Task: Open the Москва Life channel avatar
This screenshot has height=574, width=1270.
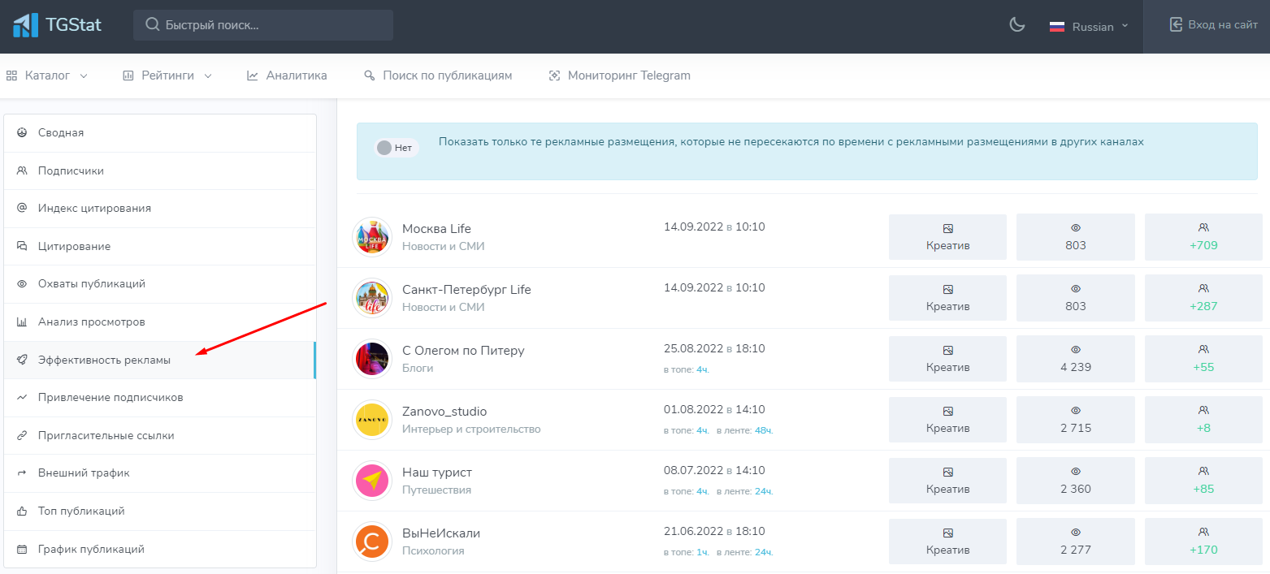Action: pyautogui.click(x=371, y=237)
